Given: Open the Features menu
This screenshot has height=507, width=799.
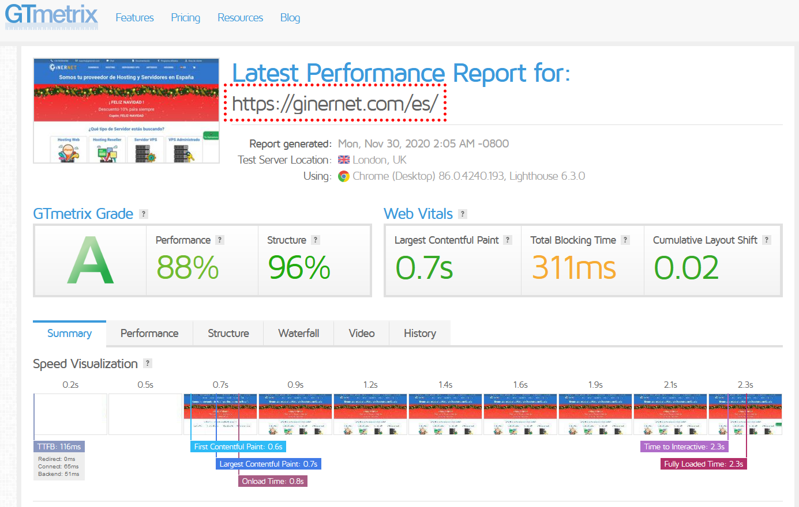Looking at the screenshot, I should [134, 18].
